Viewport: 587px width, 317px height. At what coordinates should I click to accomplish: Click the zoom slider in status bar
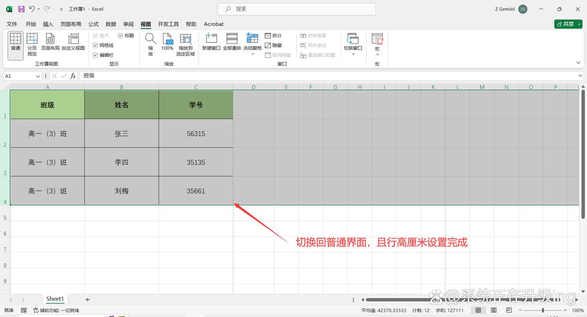[544, 310]
